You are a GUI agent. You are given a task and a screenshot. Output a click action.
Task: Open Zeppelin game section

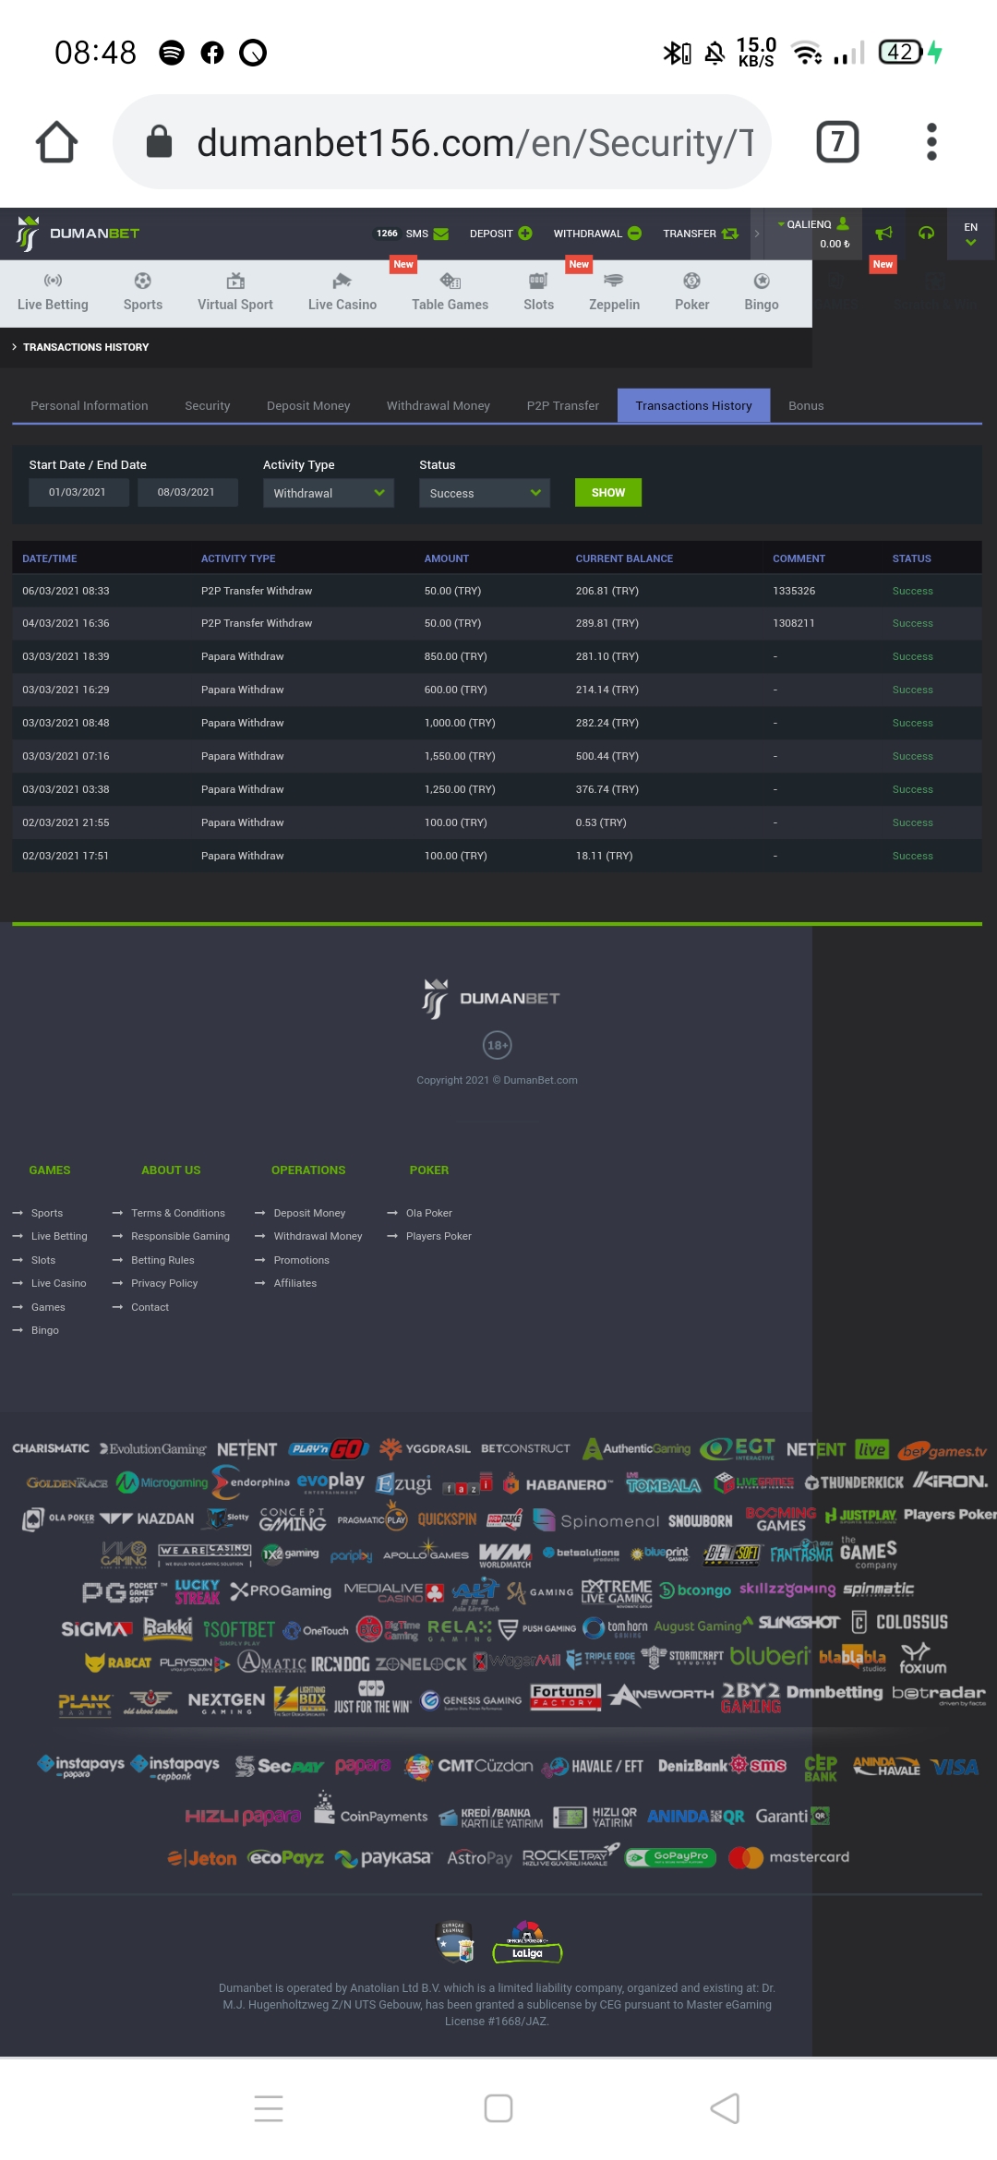(x=614, y=293)
